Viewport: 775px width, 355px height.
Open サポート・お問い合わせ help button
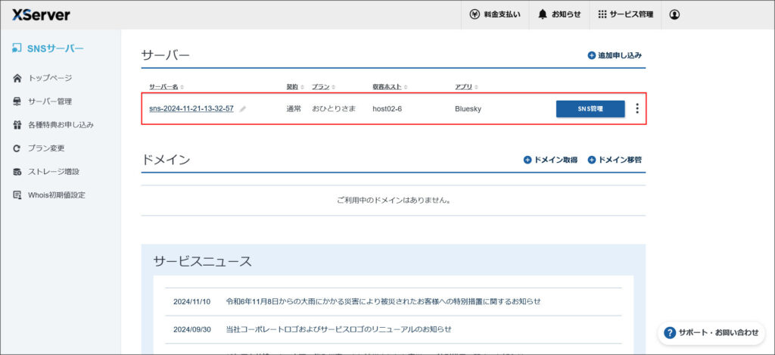click(711, 333)
